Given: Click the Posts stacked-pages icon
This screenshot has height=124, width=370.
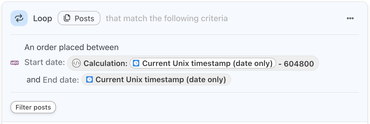Looking at the screenshot, I should (x=67, y=18).
